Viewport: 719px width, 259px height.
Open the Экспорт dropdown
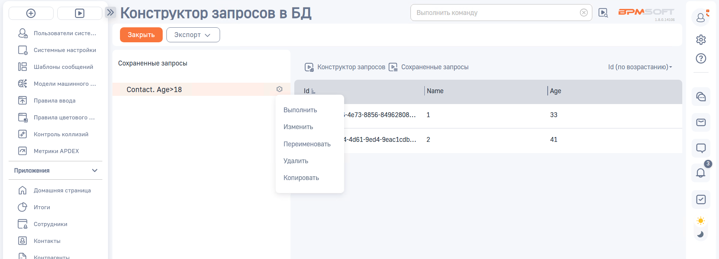(193, 35)
